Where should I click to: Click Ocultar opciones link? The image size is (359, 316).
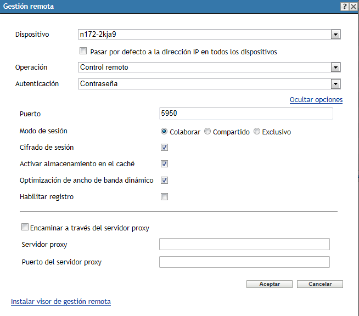[x=316, y=100]
